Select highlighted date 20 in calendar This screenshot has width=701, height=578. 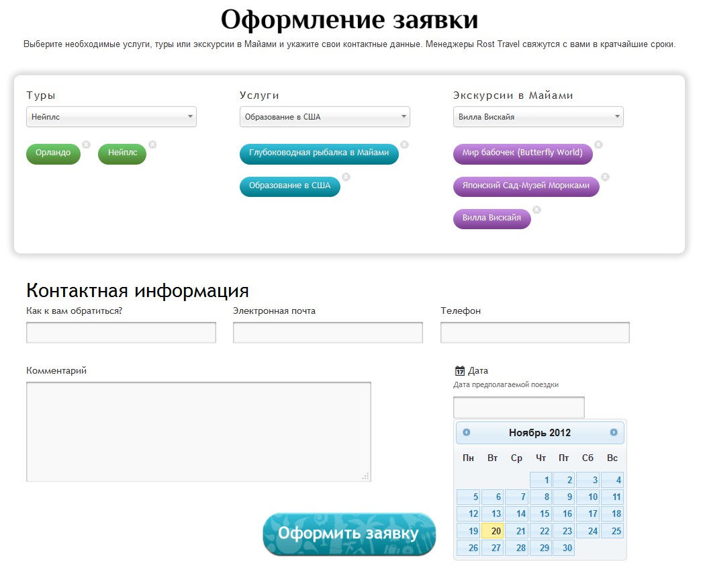(x=493, y=531)
